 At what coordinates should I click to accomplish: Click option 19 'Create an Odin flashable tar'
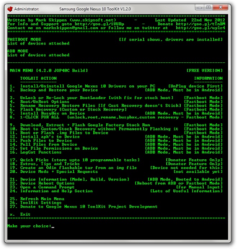coord(73,168)
